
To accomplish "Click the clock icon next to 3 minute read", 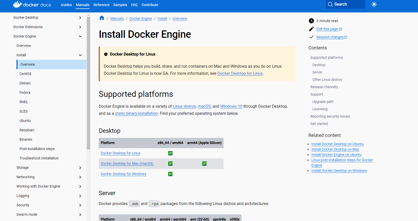I will [x=311, y=21].
